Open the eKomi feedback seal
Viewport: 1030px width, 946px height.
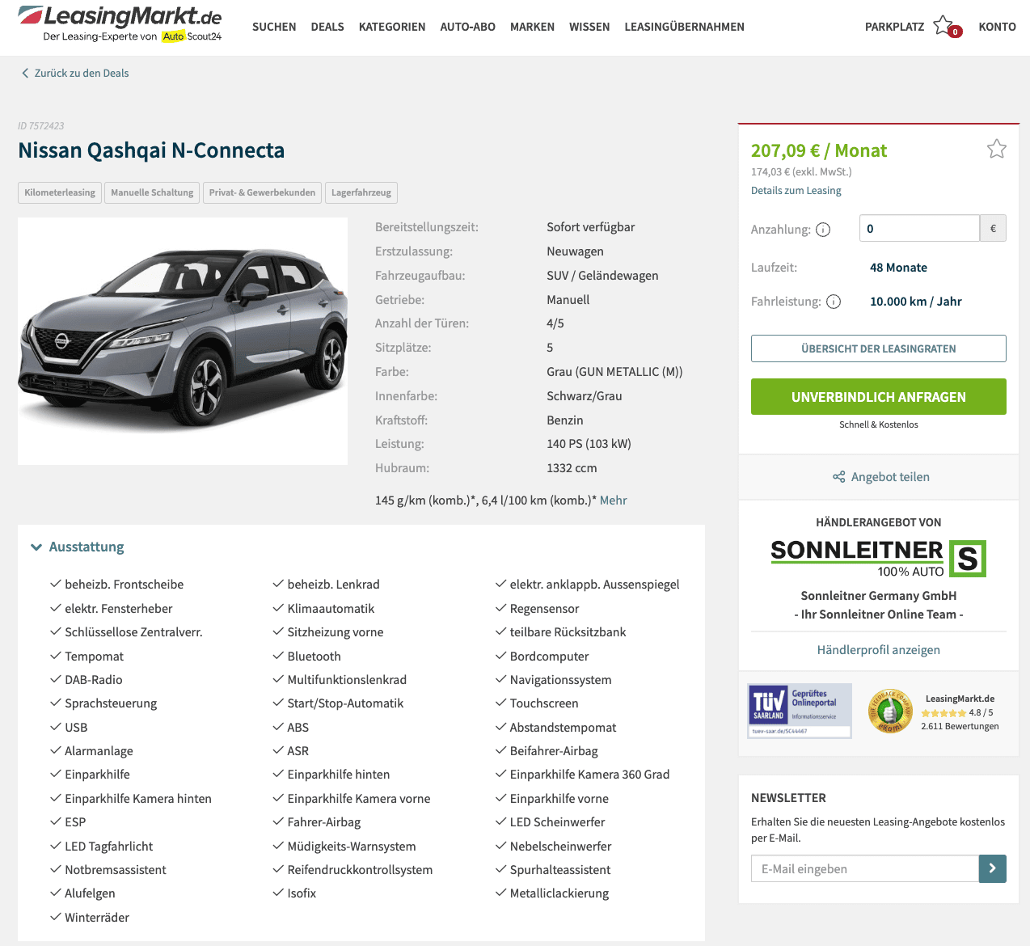click(x=889, y=711)
